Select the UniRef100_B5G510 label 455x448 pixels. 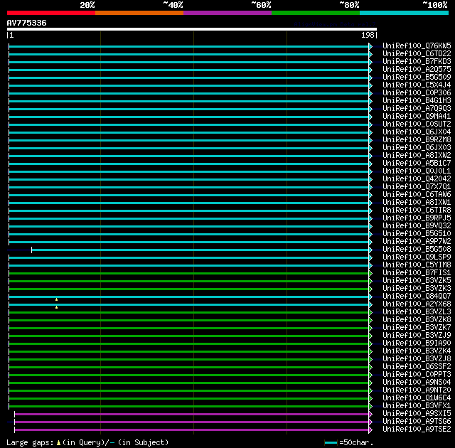pyautogui.click(x=417, y=234)
